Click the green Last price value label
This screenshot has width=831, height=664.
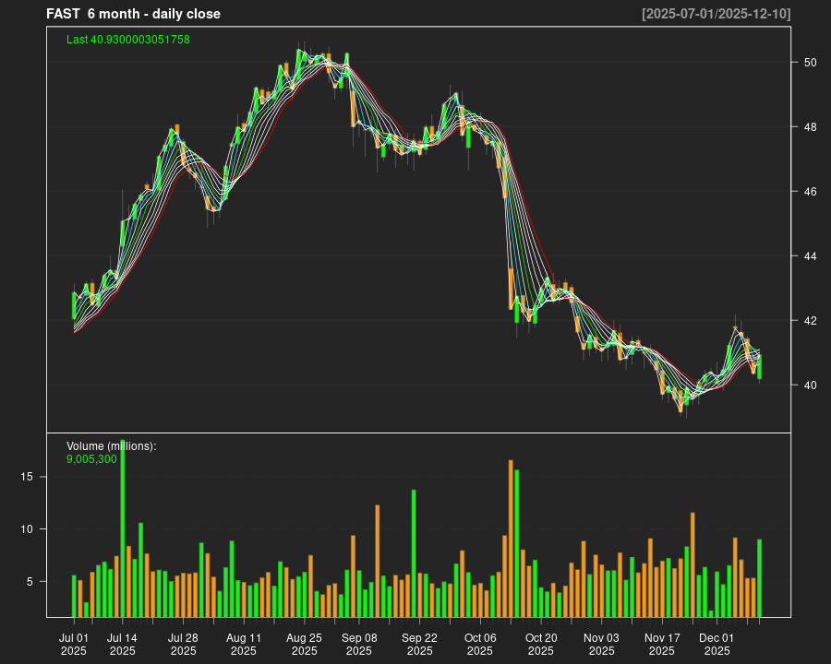127,40
